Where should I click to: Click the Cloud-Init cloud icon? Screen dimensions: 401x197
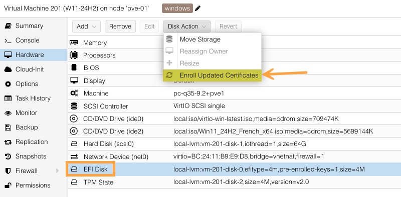click(8, 69)
